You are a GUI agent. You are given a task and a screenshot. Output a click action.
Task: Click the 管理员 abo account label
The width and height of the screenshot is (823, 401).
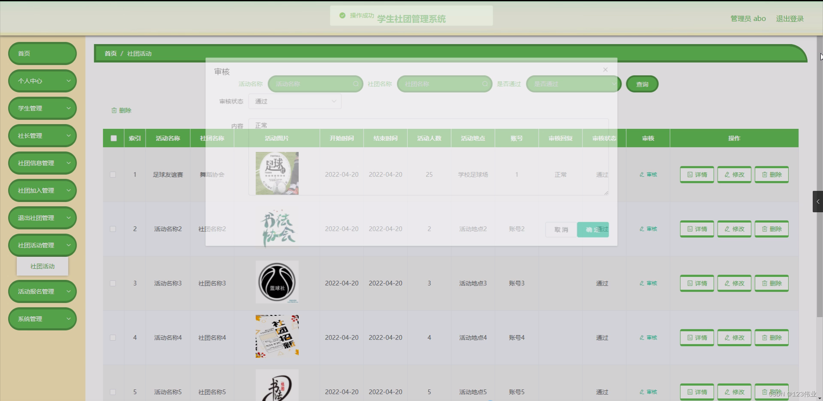pyautogui.click(x=748, y=19)
